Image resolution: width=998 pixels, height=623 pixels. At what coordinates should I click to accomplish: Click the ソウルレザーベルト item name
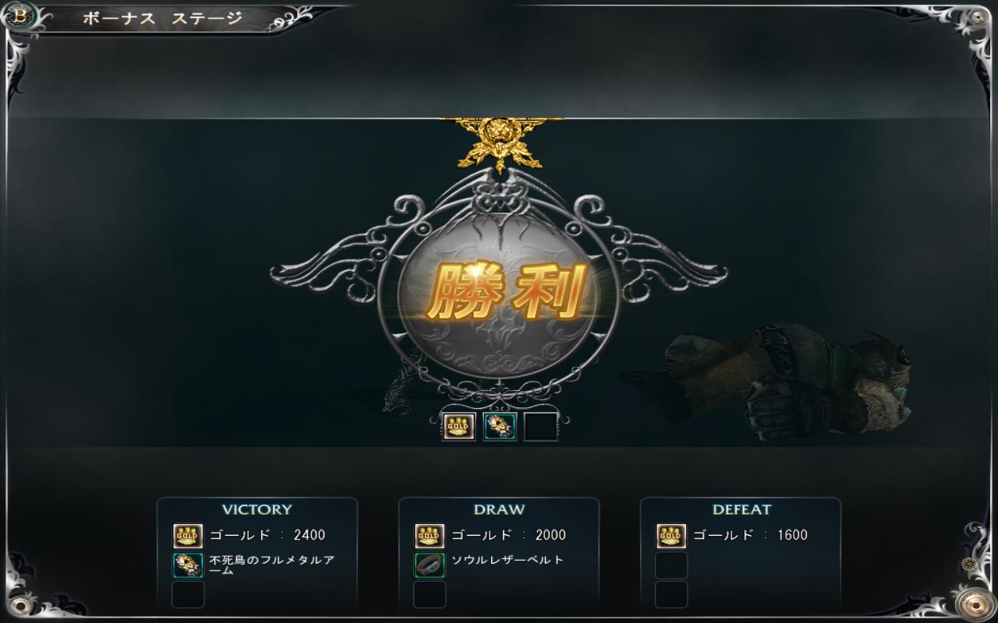tap(508, 560)
